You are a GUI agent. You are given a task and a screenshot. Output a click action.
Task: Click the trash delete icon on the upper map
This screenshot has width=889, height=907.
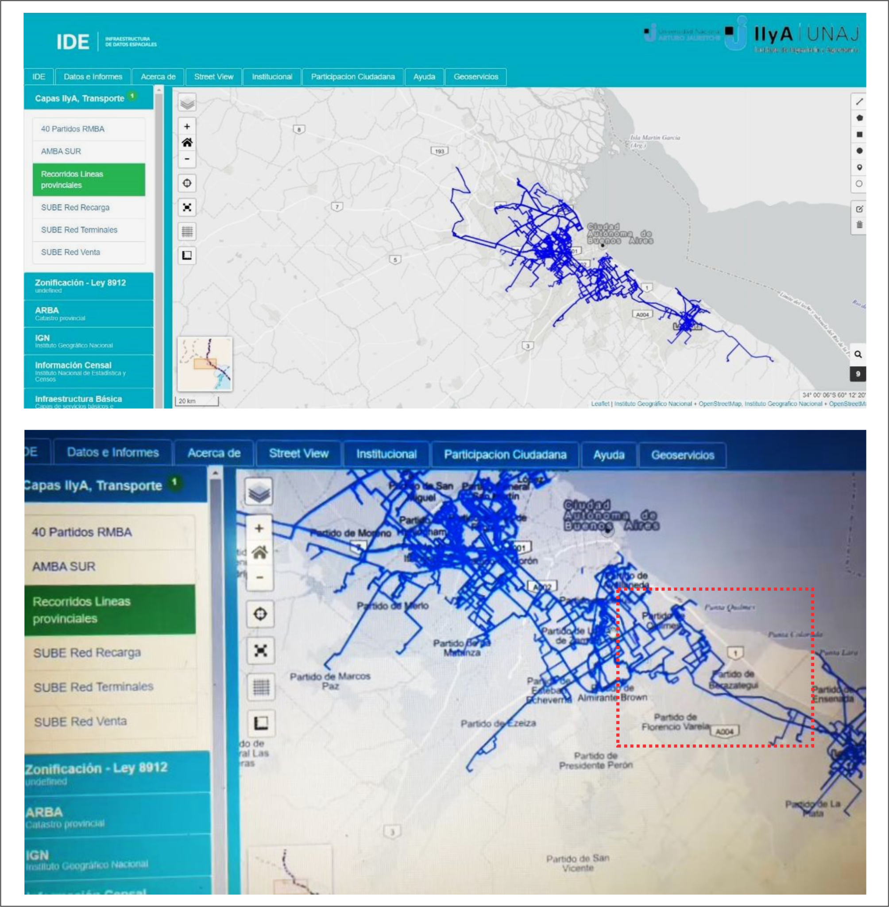(x=859, y=225)
